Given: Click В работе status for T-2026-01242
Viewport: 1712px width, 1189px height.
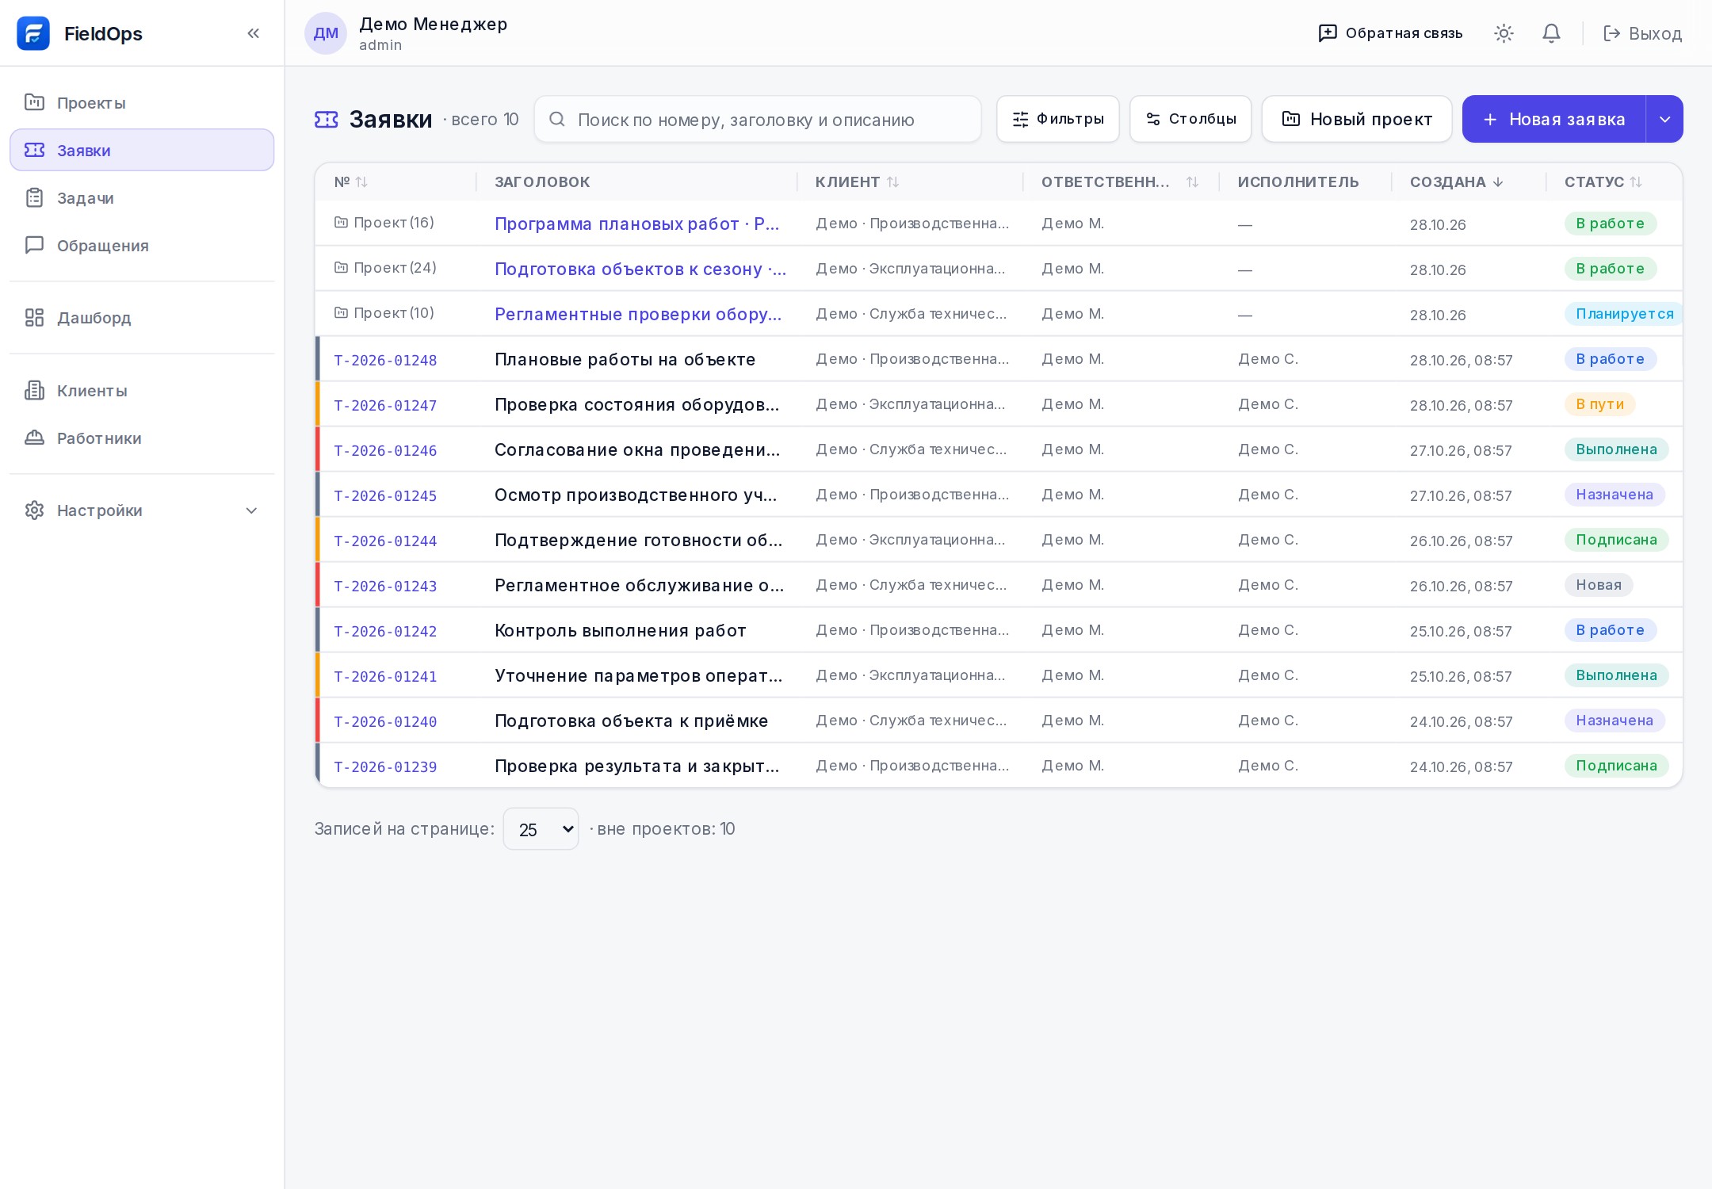Looking at the screenshot, I should point(1610,630).
